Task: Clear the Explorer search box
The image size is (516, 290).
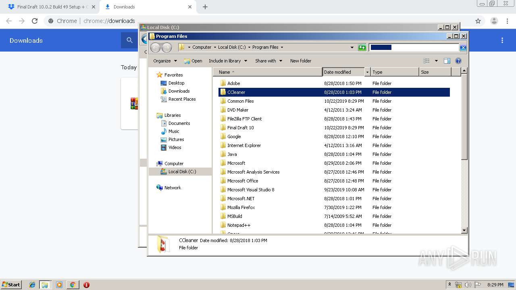Action: click(x=463, y=48)
